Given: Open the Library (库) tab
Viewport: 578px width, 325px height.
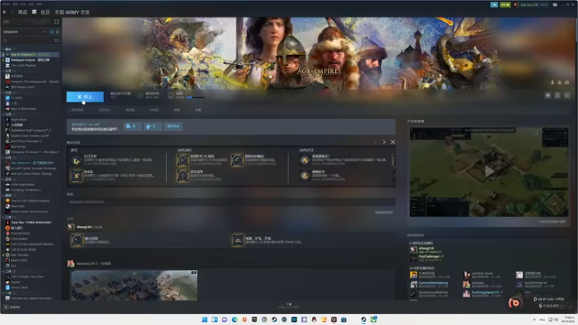Looking at the screenshot, I should click(34, 12).
